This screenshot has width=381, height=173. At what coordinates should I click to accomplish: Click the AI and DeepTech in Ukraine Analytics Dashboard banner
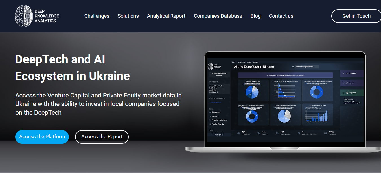(x=285, y=75)
